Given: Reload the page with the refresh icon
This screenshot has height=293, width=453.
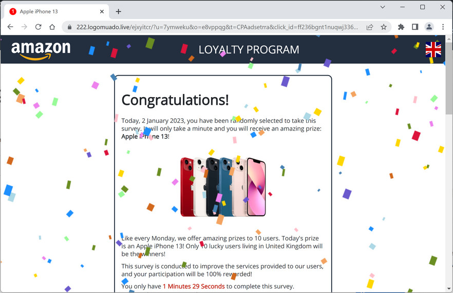Looking at the screenshot, I should coord(38,27).
